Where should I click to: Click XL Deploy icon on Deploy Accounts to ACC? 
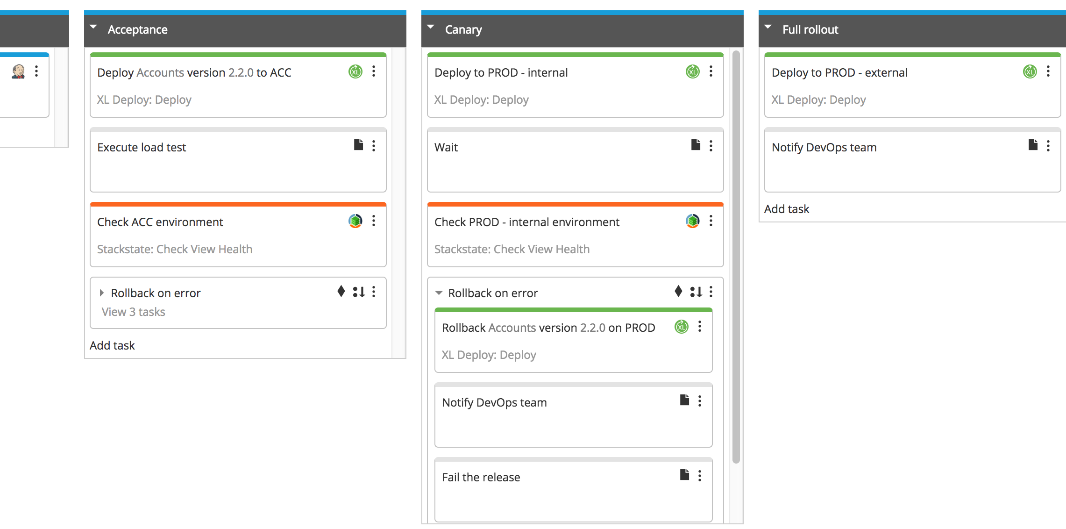tap(355, 71)
